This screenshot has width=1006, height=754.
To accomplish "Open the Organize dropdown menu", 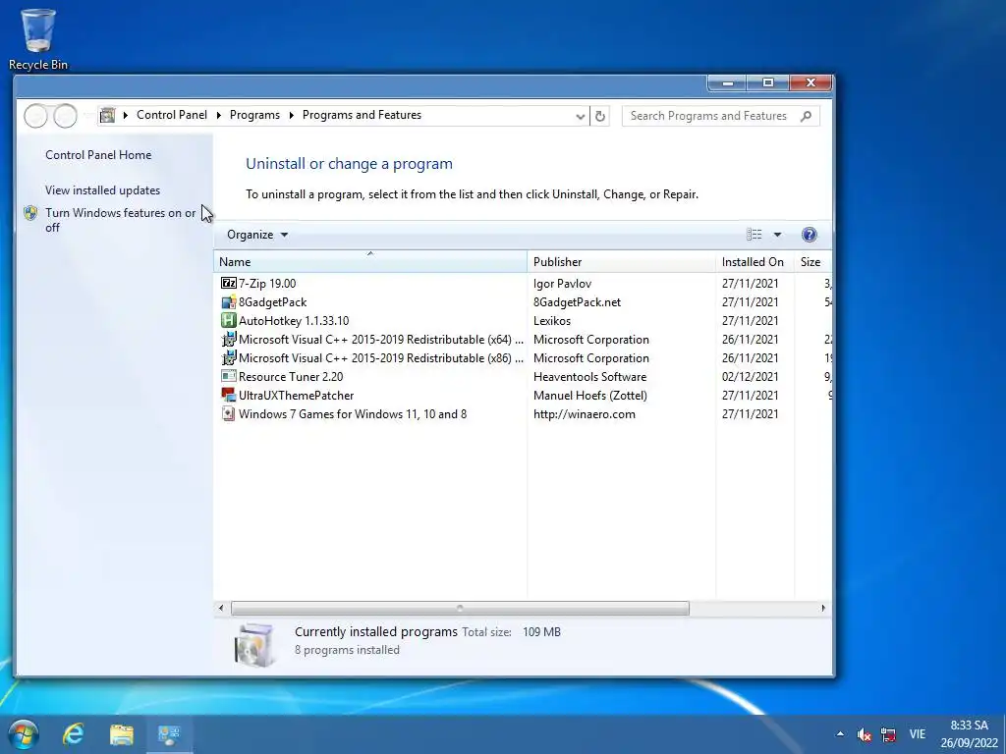I will [x=256, y=235].
